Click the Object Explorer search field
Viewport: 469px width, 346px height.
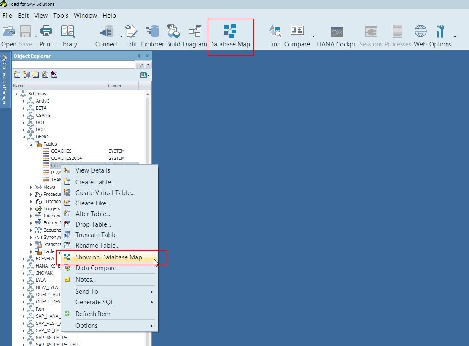[73, 65]
